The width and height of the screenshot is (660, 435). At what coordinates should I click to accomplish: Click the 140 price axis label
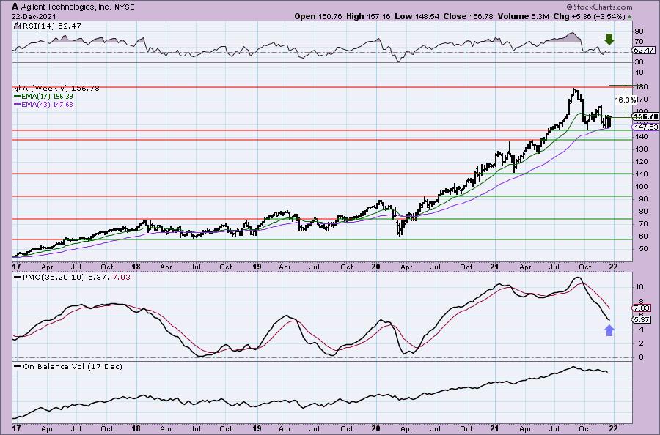tap(642, 137)
